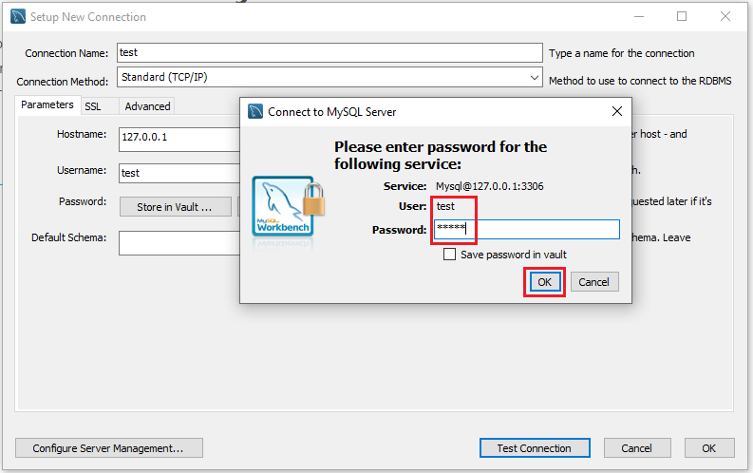The height and width of the screenshot is (473, 753).
Task: Close the Setup New Connection window
Action: [725, 16]
